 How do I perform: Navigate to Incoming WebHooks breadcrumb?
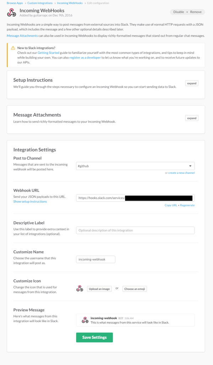70,3
